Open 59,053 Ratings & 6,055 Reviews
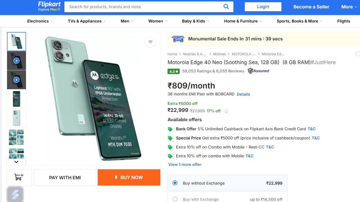 click(x=213, y=71)
